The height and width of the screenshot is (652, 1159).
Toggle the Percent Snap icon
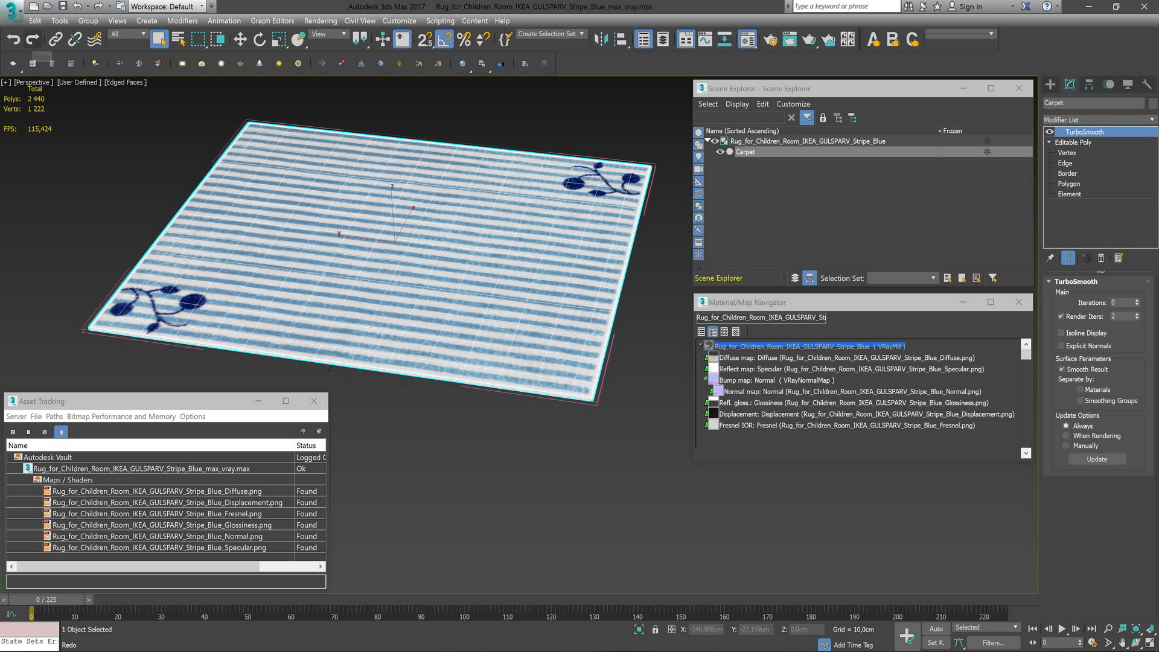click(x=464, y=40)
